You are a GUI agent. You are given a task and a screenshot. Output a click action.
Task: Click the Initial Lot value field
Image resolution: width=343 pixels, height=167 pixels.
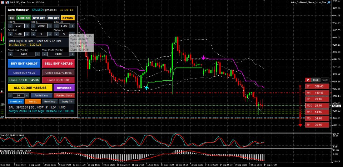coord(64,26)
